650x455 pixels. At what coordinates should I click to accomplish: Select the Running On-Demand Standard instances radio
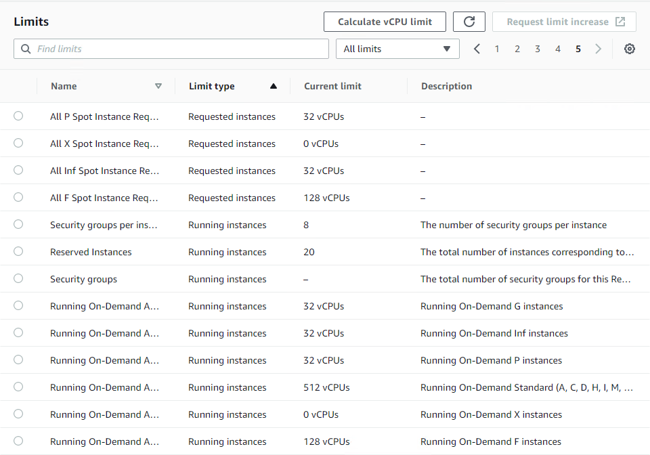tap(18, 387)
